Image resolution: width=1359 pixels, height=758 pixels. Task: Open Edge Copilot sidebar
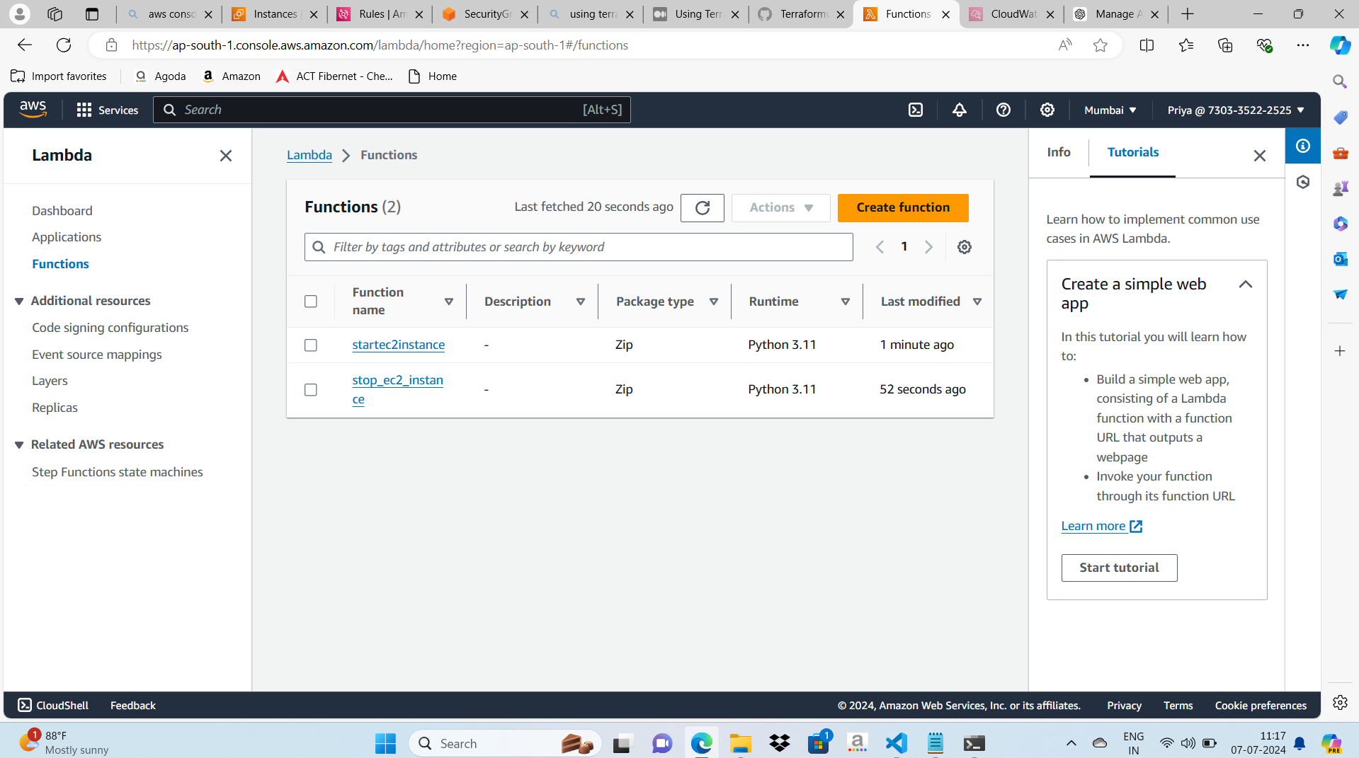[1340, 45]
